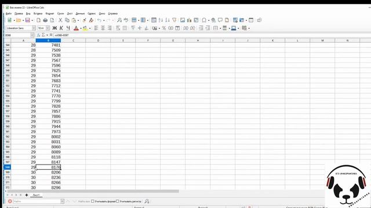Click the Open folder icon
This screenshot has height=208, width=371.
coord(19,20)
